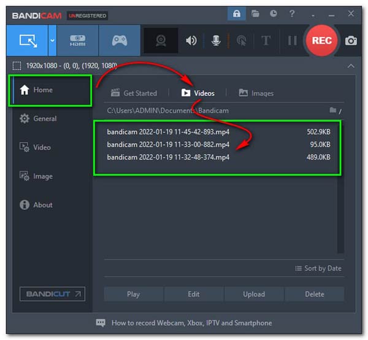Toggle the speaker sound icon

(x=191, y=41)
